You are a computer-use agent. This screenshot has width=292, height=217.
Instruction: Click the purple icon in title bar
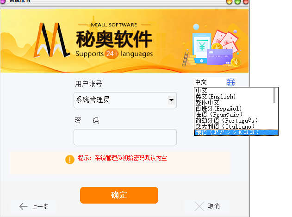[3, 1]
